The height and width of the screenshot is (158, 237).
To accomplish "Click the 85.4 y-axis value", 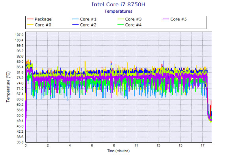I will point(20,67).
